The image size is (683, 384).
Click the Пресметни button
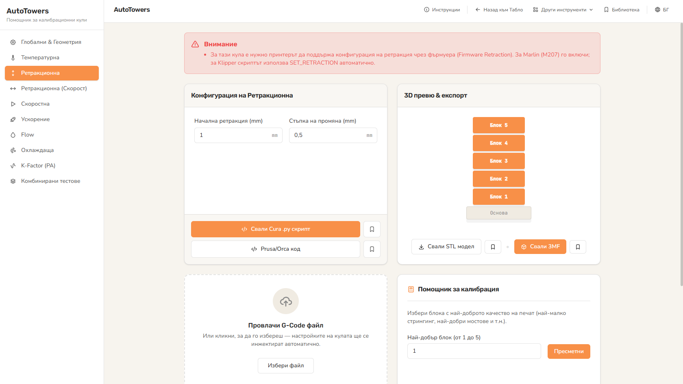(569, 351)
